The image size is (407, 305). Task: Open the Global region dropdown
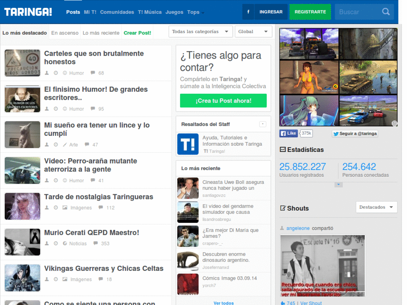pyautogui.click(x=253, y=31)
